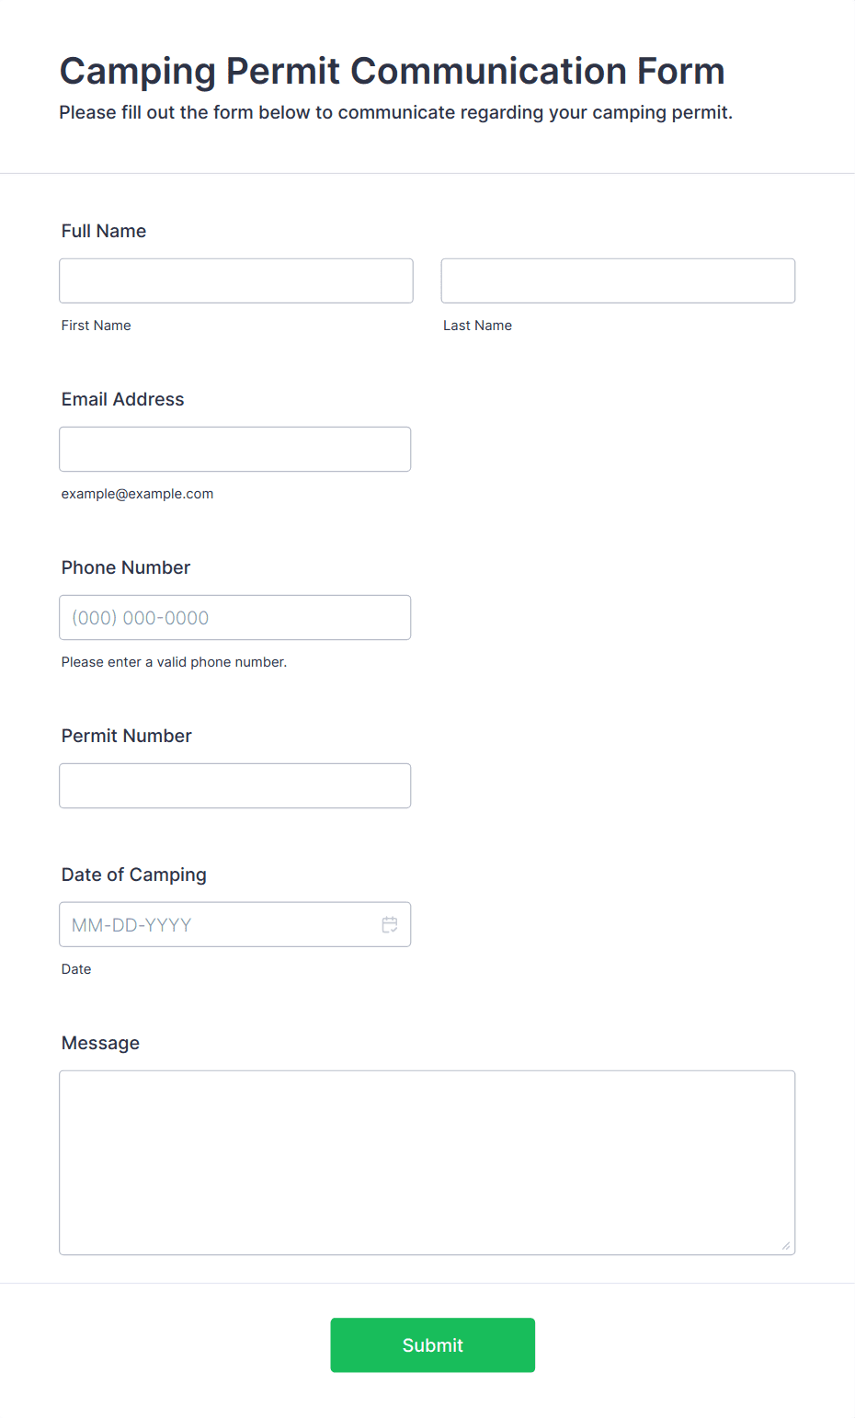Select the Email Address input field

[x=235, y=449]
